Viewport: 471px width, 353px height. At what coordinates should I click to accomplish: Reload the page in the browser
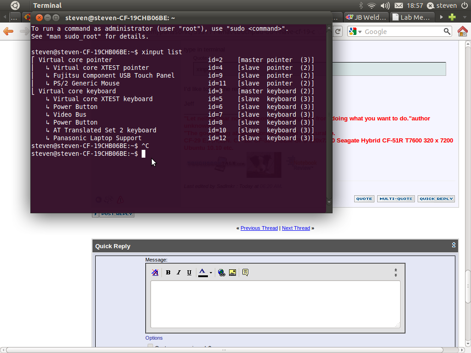(x=338, y=32)
